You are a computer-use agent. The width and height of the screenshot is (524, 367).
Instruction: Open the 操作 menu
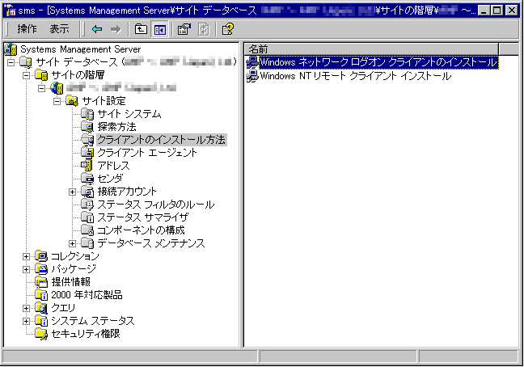pyautogui.click(x=27, y=29)
